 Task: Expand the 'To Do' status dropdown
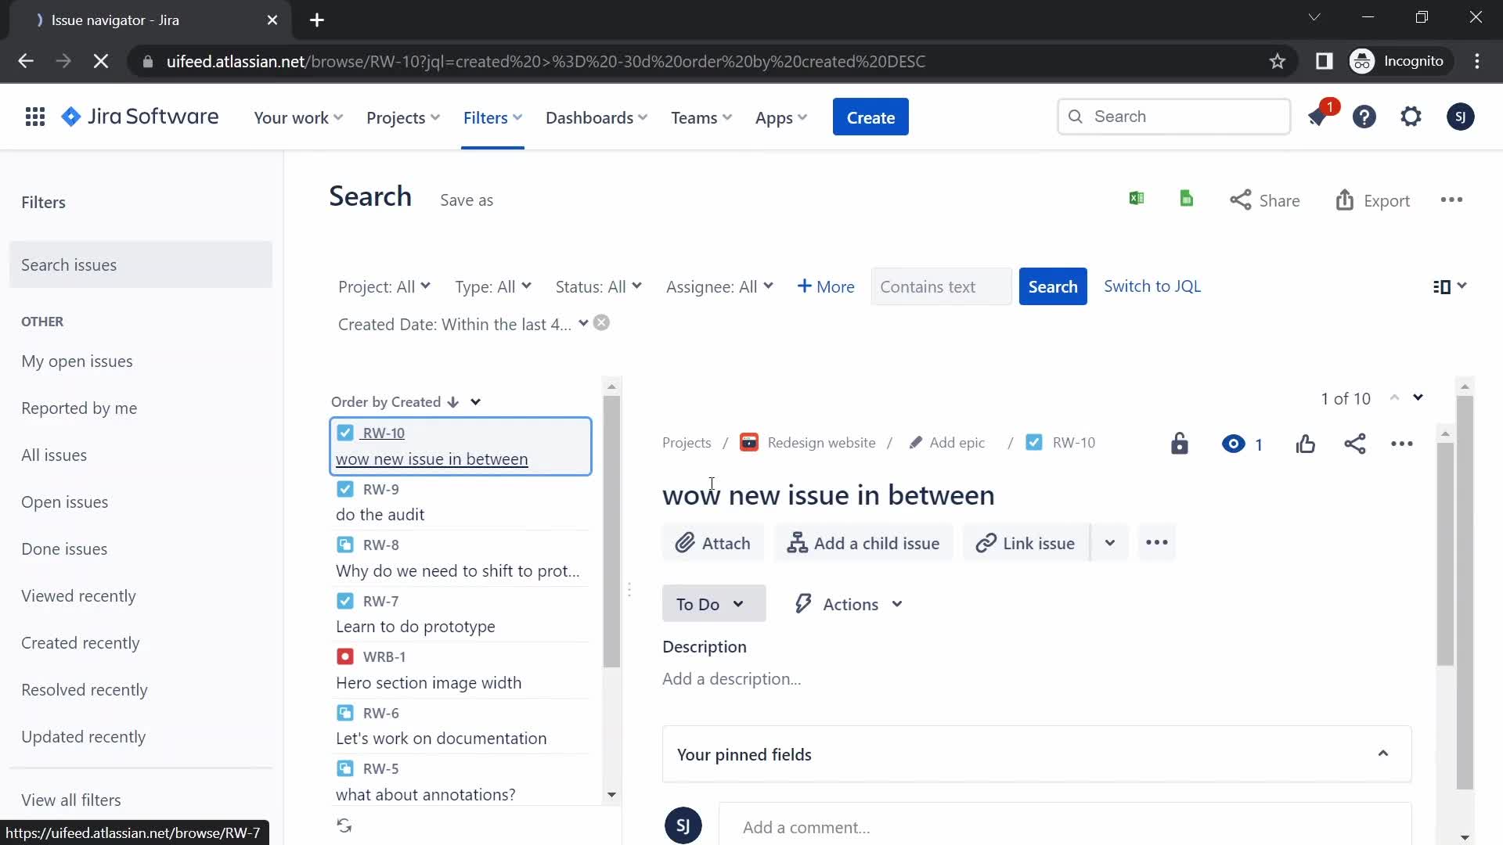[x=712, y=603]
